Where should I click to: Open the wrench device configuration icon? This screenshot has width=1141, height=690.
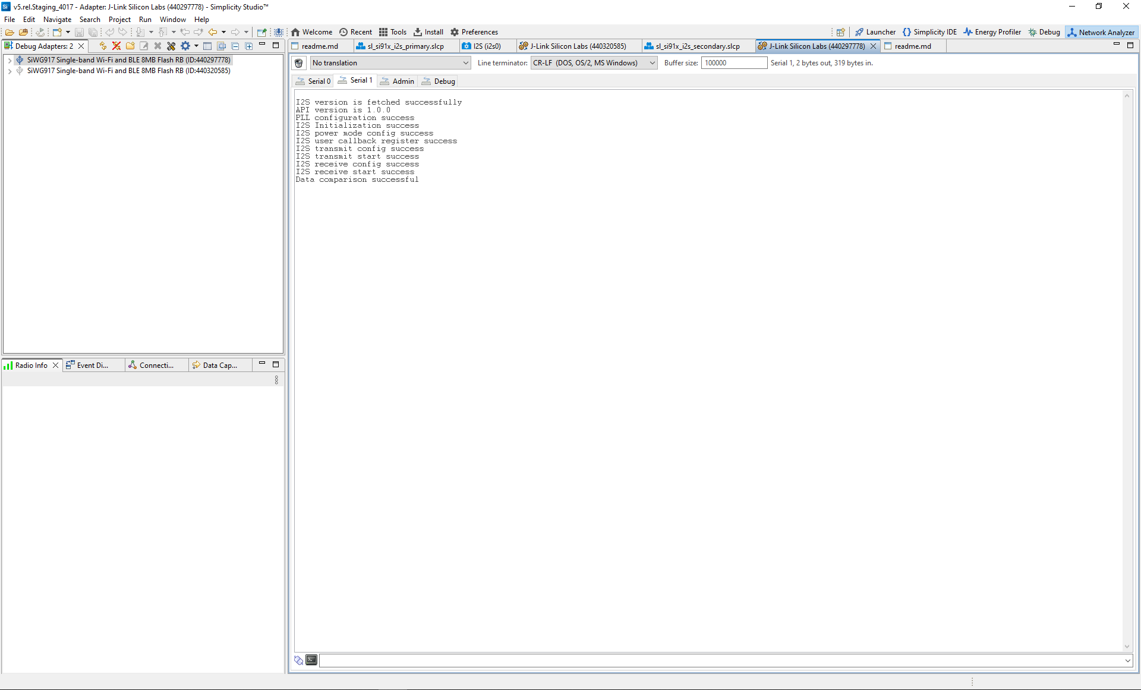click(171, 46)
